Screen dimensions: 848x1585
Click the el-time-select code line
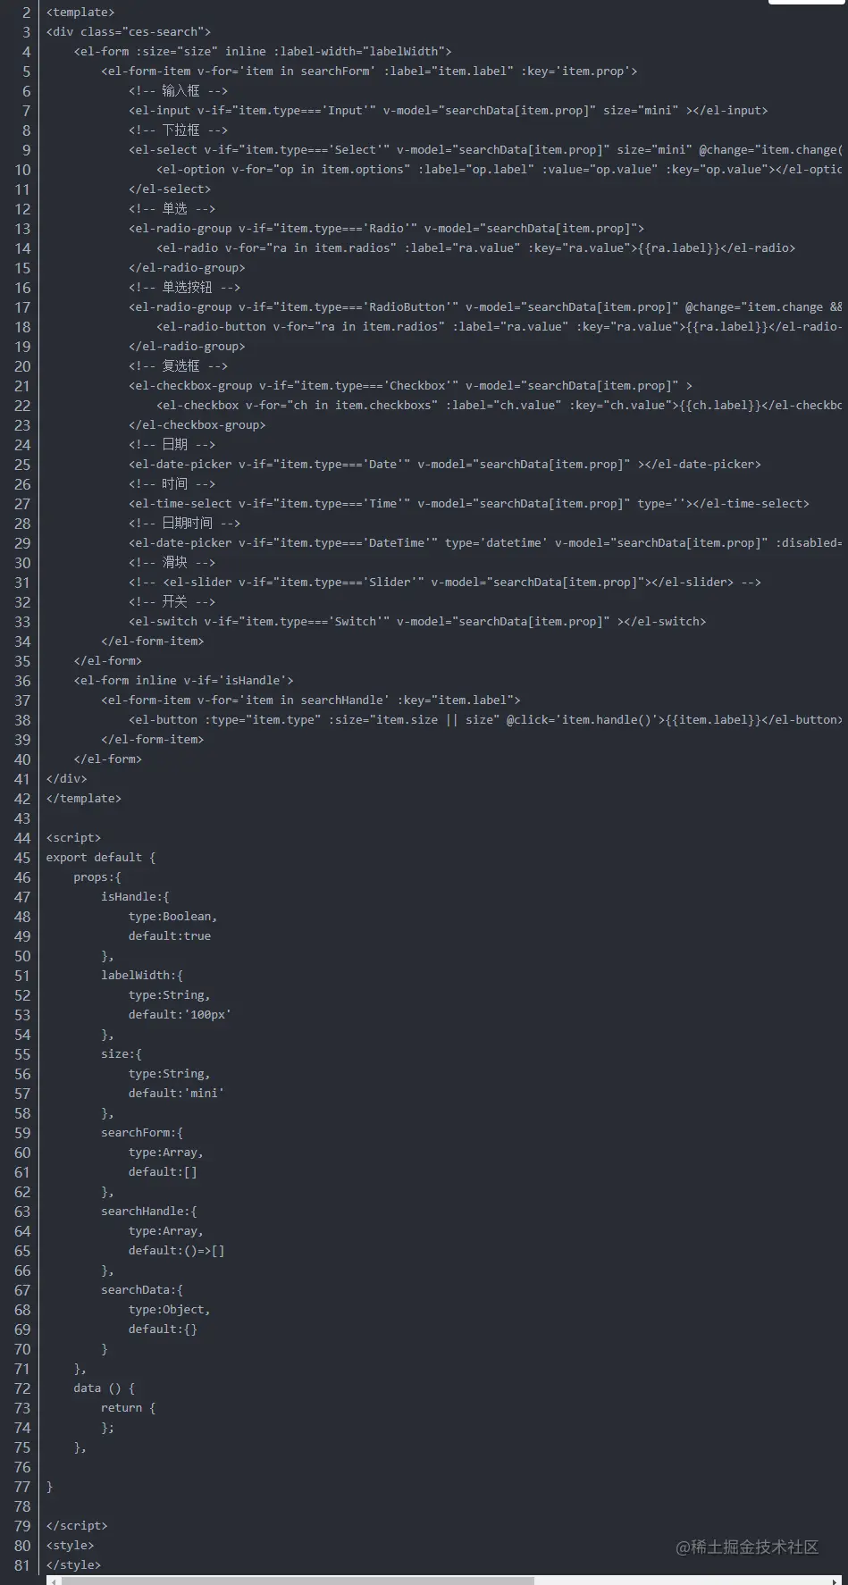pyautogui.click(x=469, y=504)
